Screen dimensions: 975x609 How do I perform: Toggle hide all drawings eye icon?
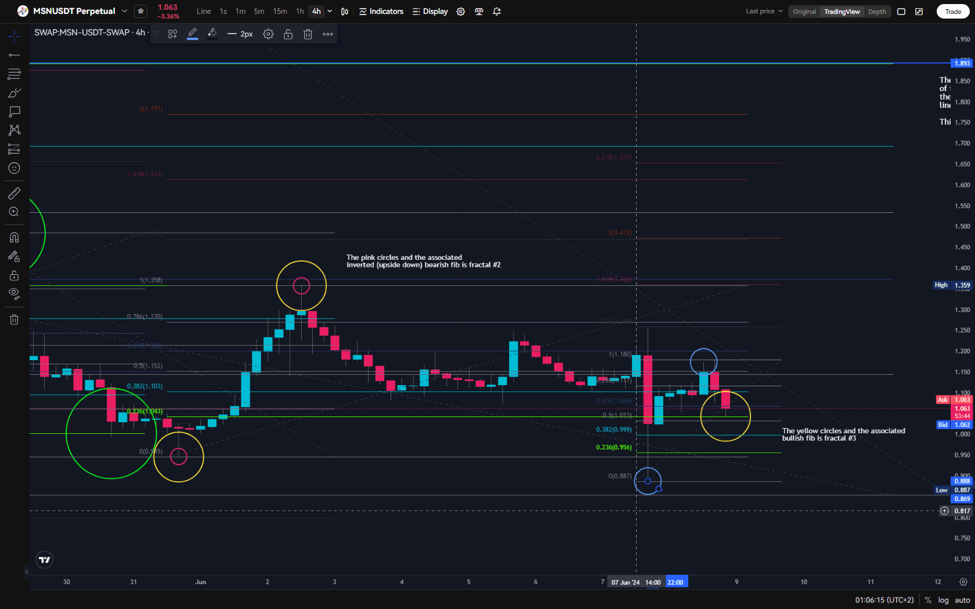[x=15, y=293]
